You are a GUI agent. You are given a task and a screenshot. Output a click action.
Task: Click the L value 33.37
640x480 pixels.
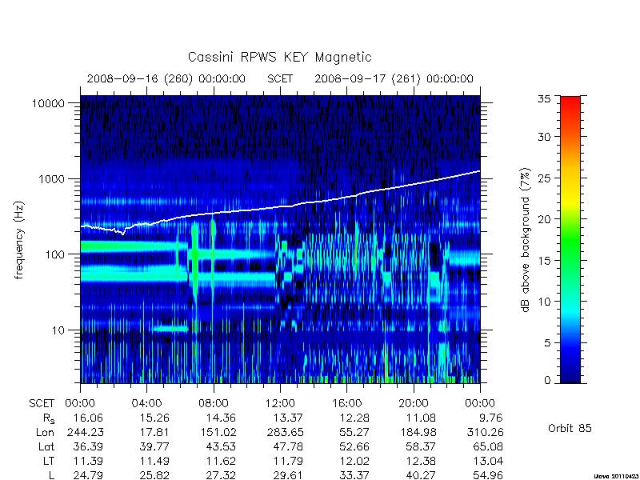[x=354, y=475]
